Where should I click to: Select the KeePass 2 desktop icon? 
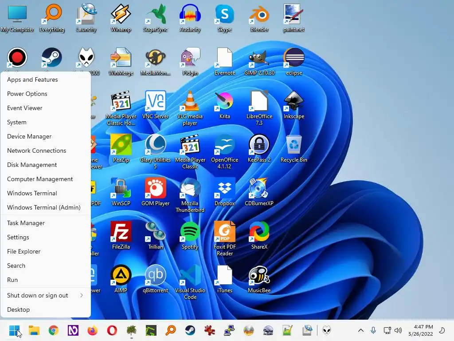(259, 148)
